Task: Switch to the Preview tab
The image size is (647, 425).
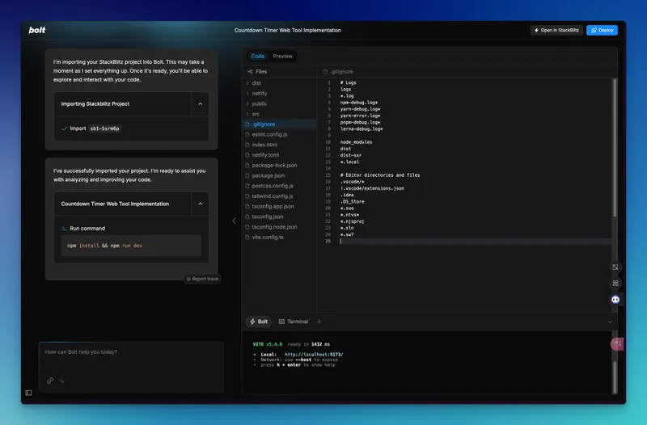Action: tap(283, 57)
